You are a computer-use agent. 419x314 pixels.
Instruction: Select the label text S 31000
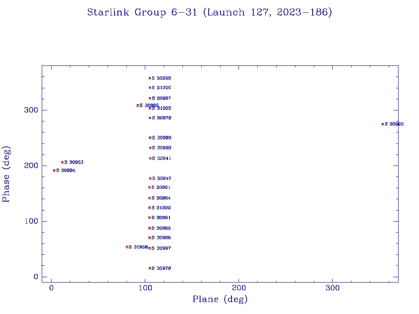click(x=161, y=87)
